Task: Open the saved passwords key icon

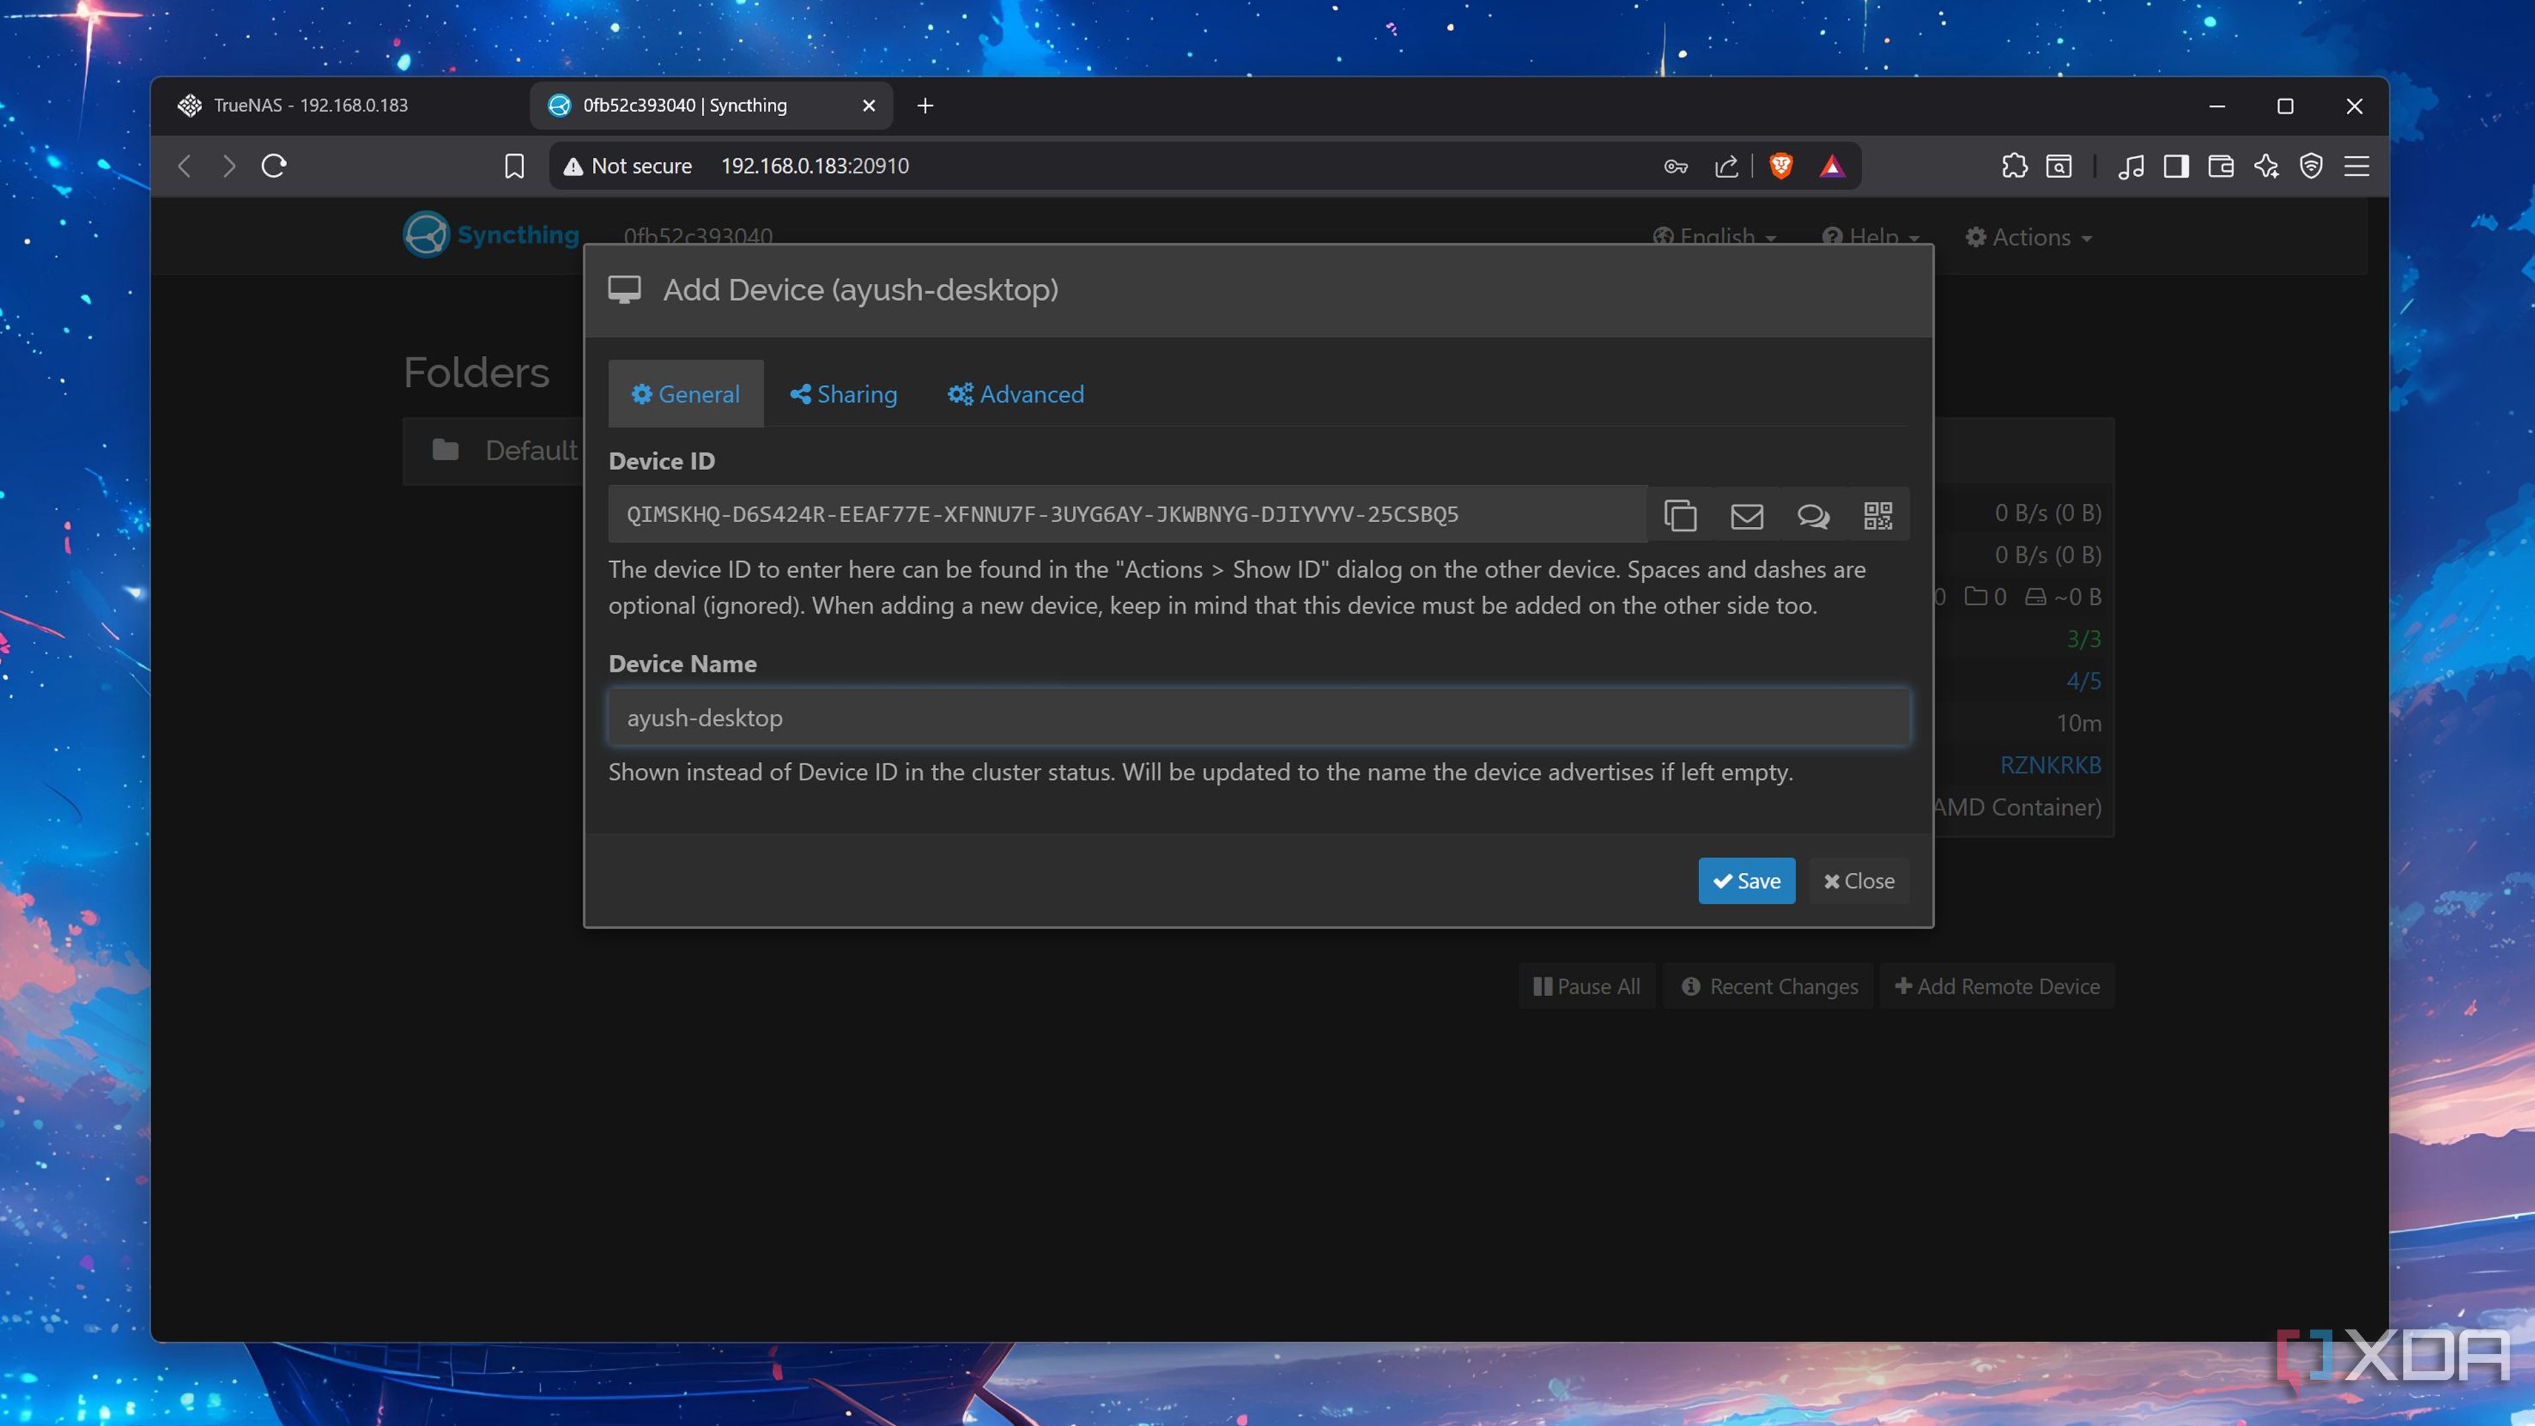Action: coord(1676,166)
